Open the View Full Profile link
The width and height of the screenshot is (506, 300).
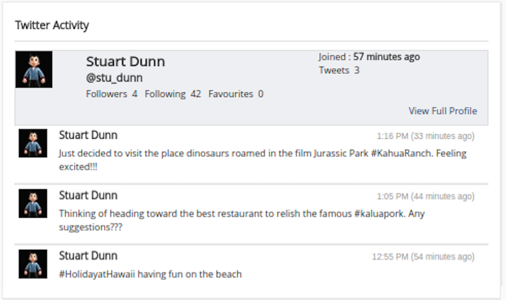click(442, 111)
